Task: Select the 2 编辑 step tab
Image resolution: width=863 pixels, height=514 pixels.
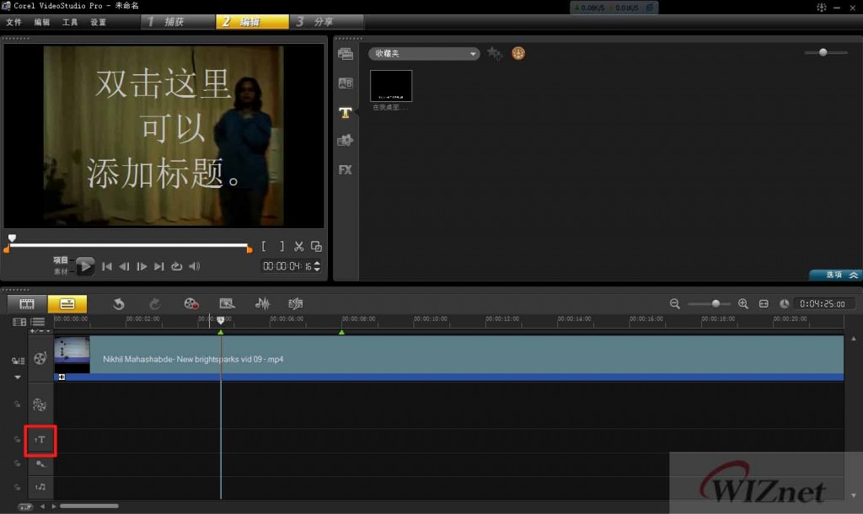Action: pyautogui.click(x=252, y=21)
